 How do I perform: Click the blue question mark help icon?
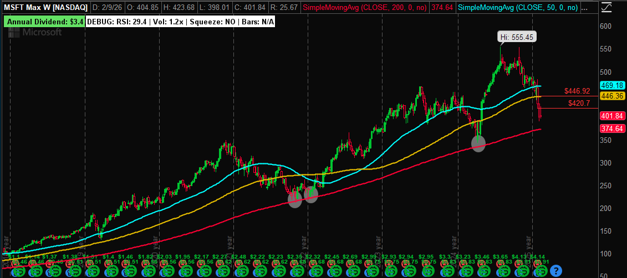pyautogui.click(x=555, y=271)
